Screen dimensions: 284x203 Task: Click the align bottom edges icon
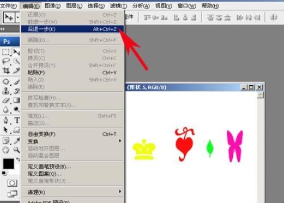tap(164, 17)
